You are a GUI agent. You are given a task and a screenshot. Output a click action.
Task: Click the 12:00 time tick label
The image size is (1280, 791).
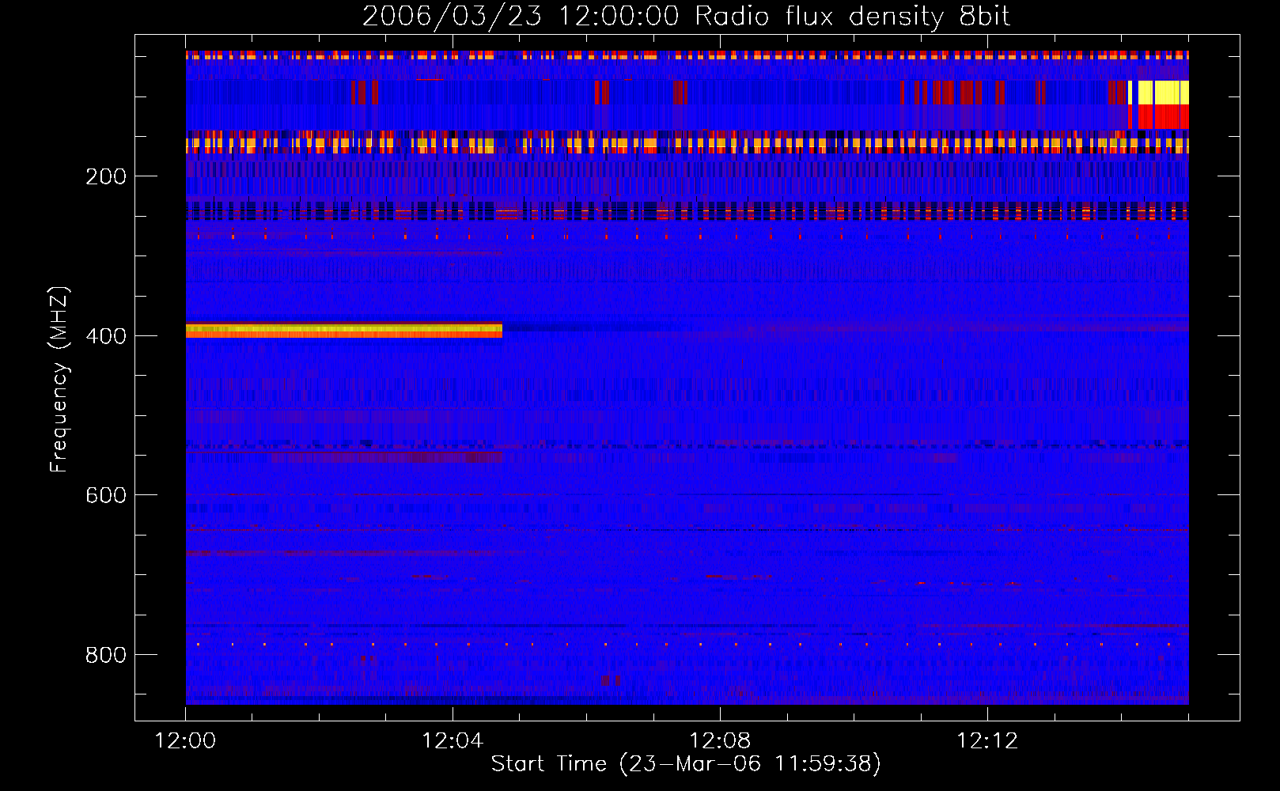click(x=186, y=741)
